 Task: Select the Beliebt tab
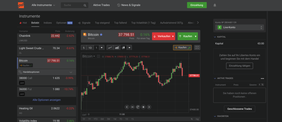tap(35, 23)
